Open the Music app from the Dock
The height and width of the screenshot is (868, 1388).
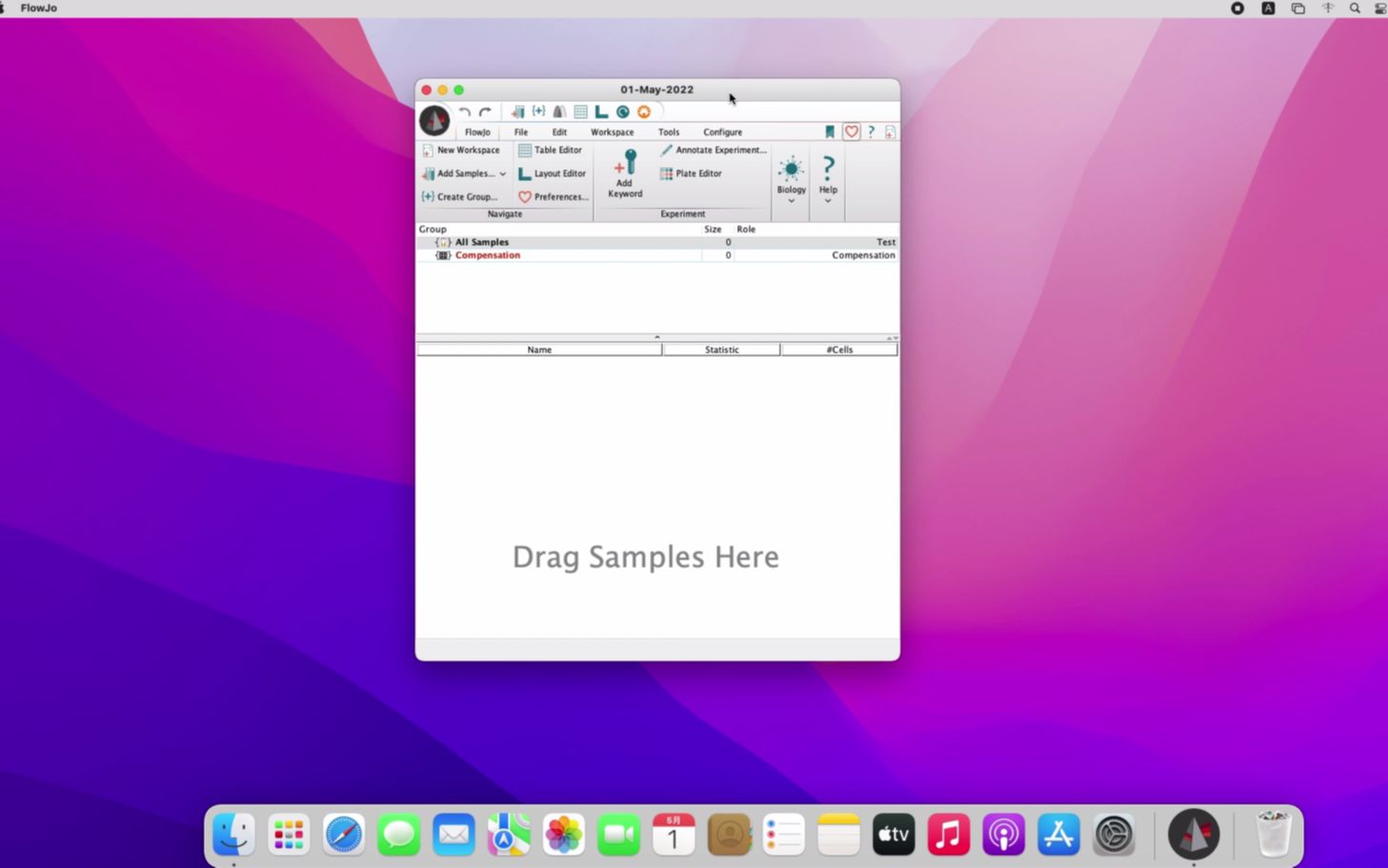click(949, 836)
